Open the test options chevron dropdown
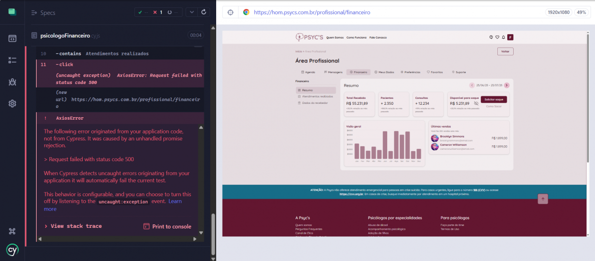The width and height of the screenshot is (595, 261). click(191, 12)
